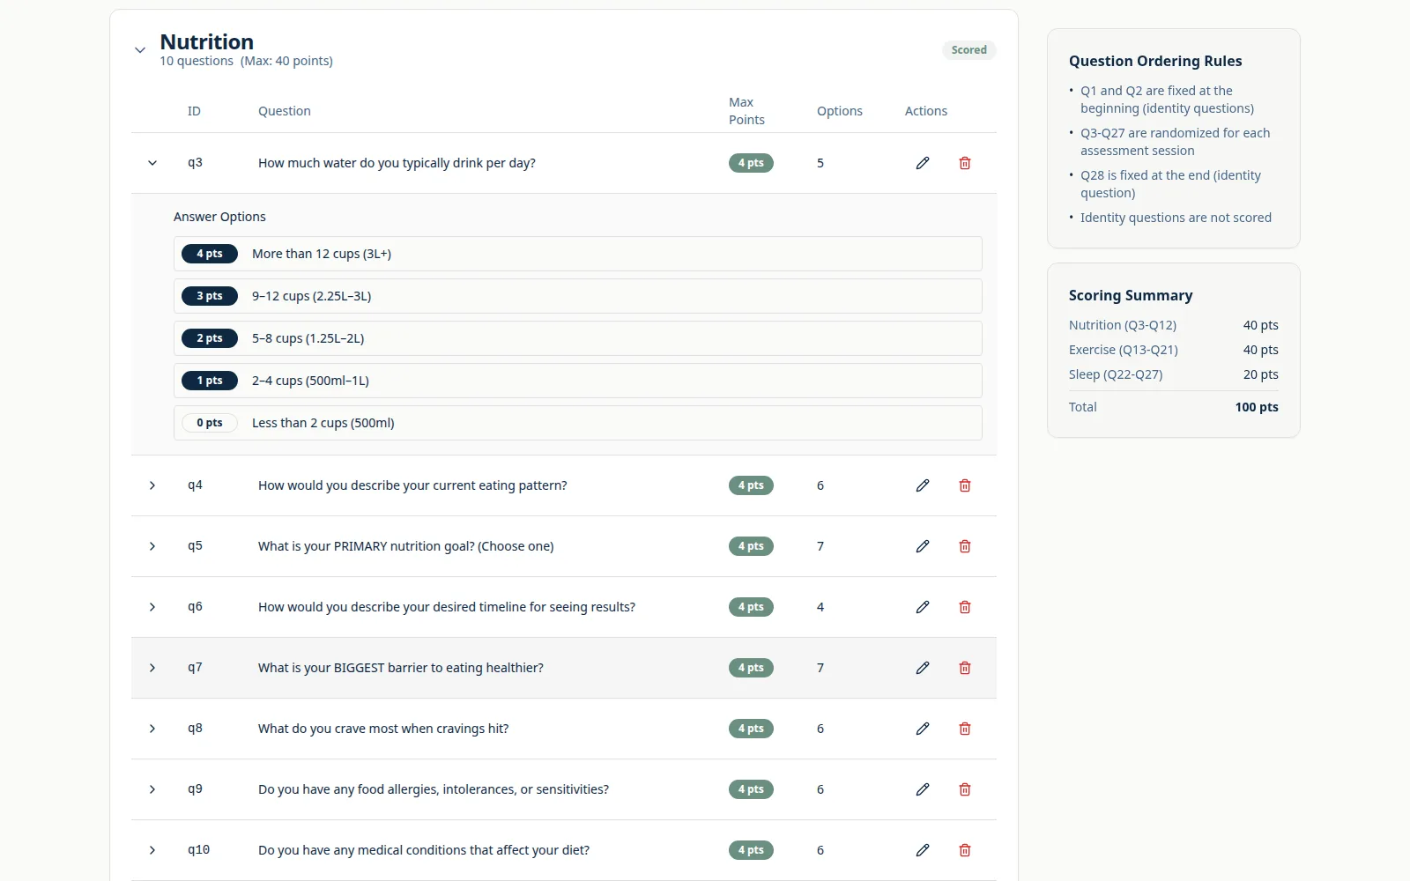
Task: Edit q6 desired timeline question
Action: point(923,607)
